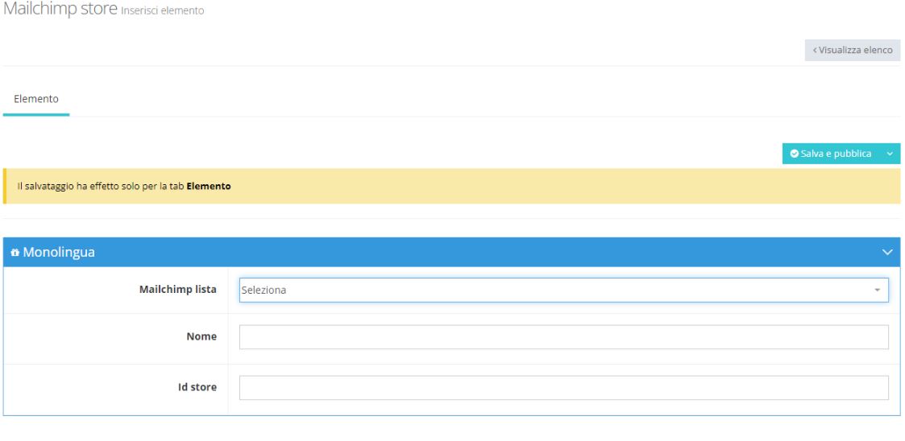The image size is (905, 441).
Task: Click the Inserisci elemento subtitle
Action: tap(162, 11)
